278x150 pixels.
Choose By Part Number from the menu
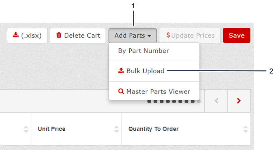click(x=144, y=51)
